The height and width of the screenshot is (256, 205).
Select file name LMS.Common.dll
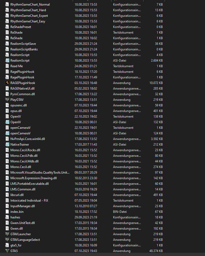click(x=23, y=189)
